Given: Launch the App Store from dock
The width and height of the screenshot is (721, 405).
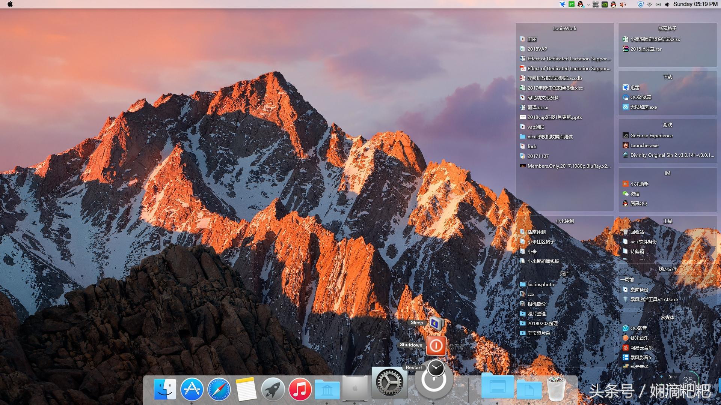Looking at the screenshot, I should coord(192,389).
